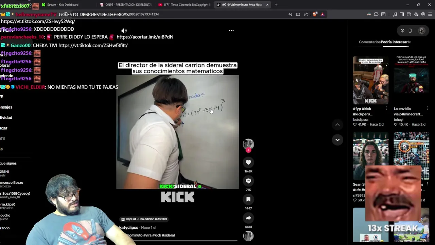Switch to the Comentarios tab
435x245 pixels.
point(369,42)
